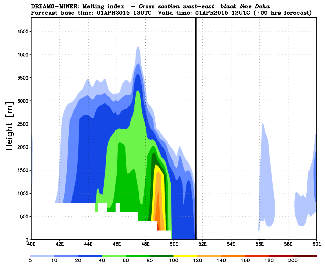Click the 52E longitude axis label
325x267 pixels.
202,244
